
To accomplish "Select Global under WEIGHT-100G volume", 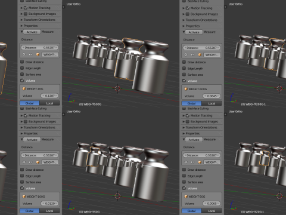I will click(30, 211).
